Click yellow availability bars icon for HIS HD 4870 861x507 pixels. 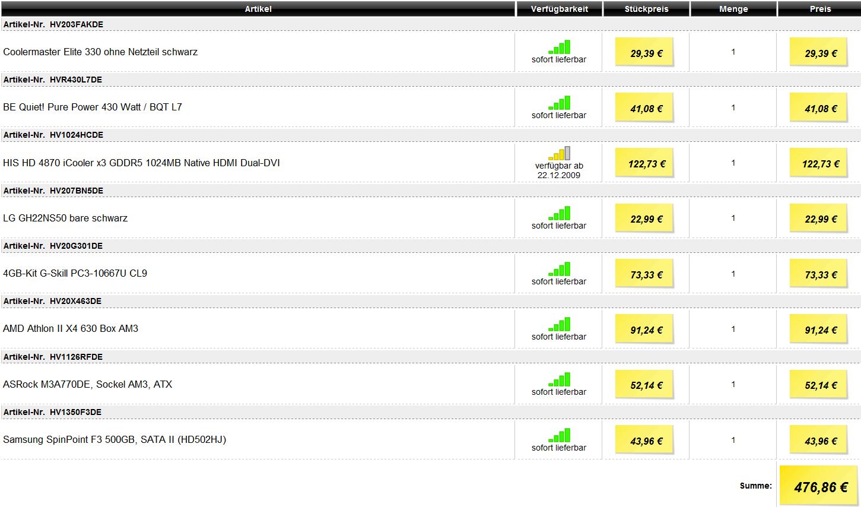[x=559, y=153]
